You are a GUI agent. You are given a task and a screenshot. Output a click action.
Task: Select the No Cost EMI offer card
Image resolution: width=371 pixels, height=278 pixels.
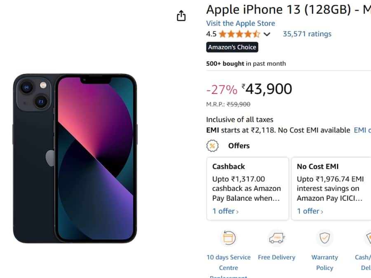pos(331,188)
